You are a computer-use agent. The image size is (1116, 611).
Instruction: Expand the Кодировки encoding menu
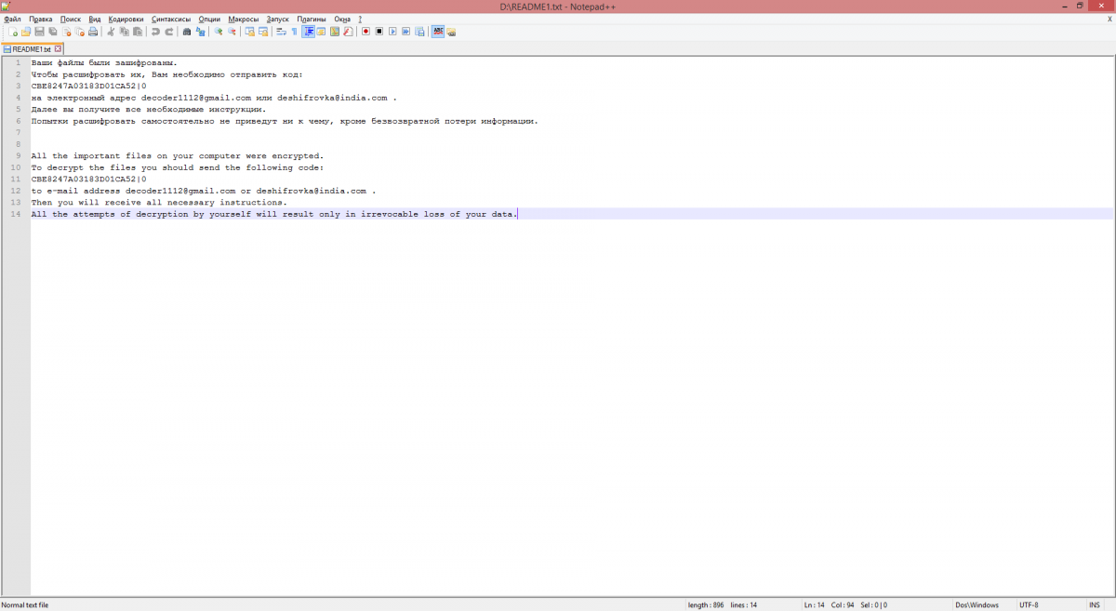[x=126, y=19]
